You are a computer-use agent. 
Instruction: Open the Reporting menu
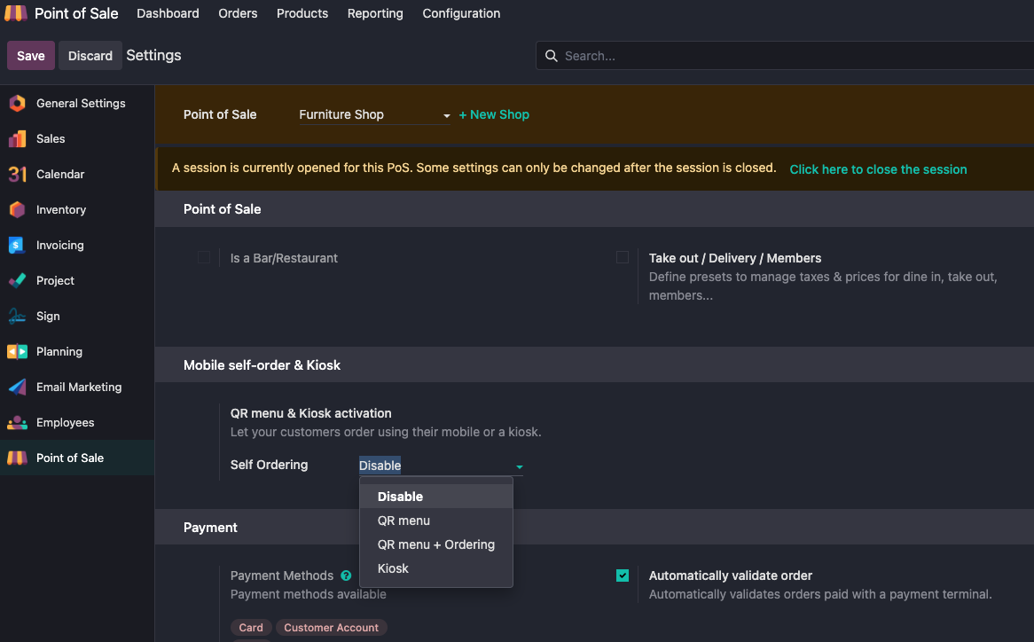pyautogui.click(x=375, y=13)
